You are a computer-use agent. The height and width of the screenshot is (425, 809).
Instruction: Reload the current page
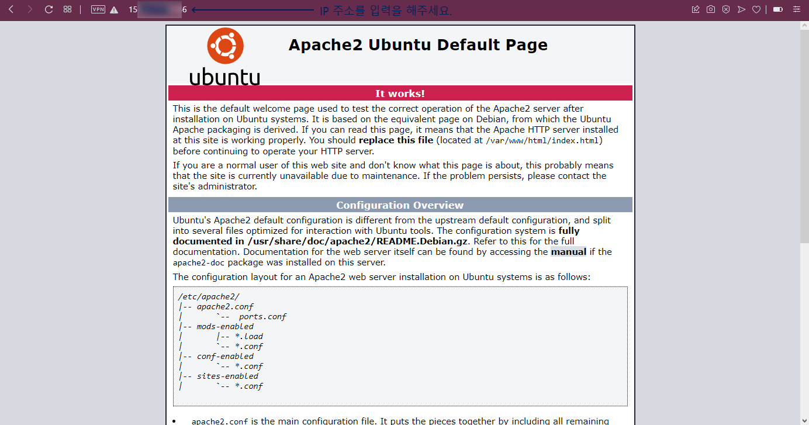[x=49, y=9]
